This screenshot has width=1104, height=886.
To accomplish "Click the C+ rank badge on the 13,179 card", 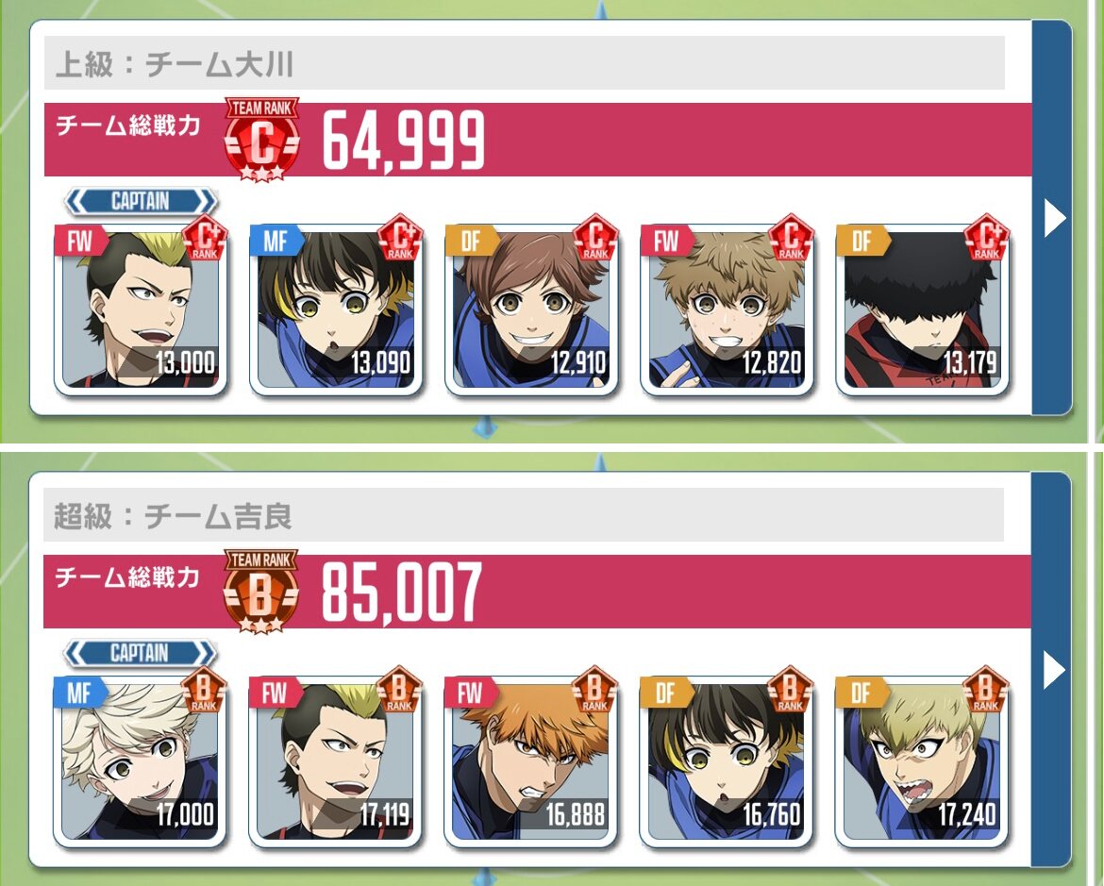I will pyautogui.click(x=986, y=238).
